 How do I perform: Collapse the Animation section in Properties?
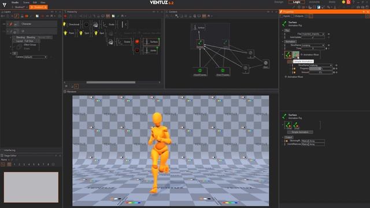pos(283,42)
